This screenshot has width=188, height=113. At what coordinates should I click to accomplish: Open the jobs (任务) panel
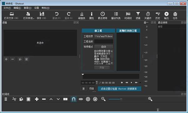click(175, 16)
